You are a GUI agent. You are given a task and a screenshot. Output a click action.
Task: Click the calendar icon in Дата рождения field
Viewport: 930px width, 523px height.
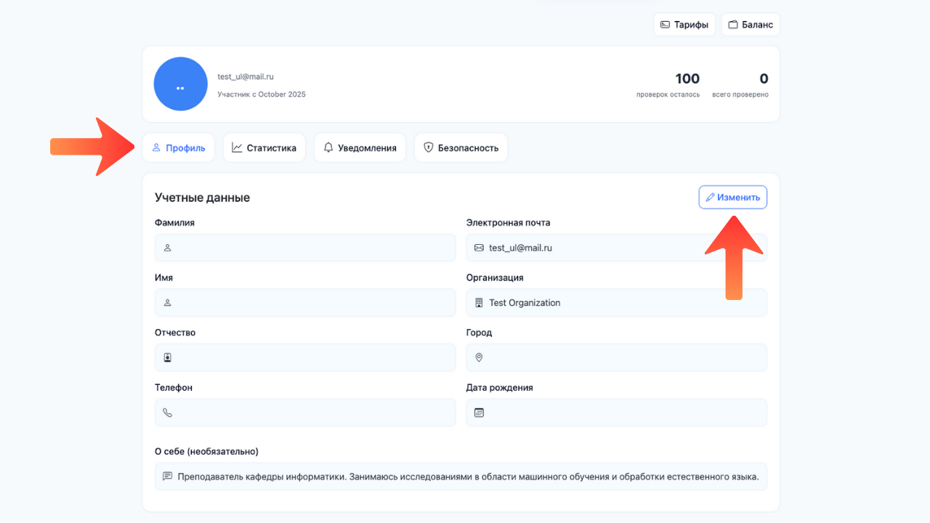479,413
